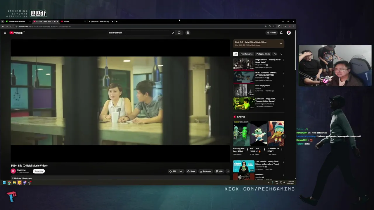The height and width of the screenshot is (210, 374).
Task: Show next Shorts with the arrow
Action: (x=283, y=136)
